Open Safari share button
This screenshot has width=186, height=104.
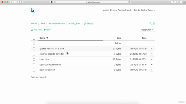174,2
